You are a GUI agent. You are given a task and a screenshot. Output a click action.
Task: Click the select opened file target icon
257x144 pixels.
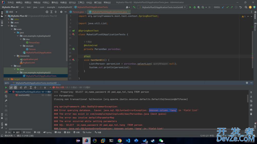tap(47, 12)
